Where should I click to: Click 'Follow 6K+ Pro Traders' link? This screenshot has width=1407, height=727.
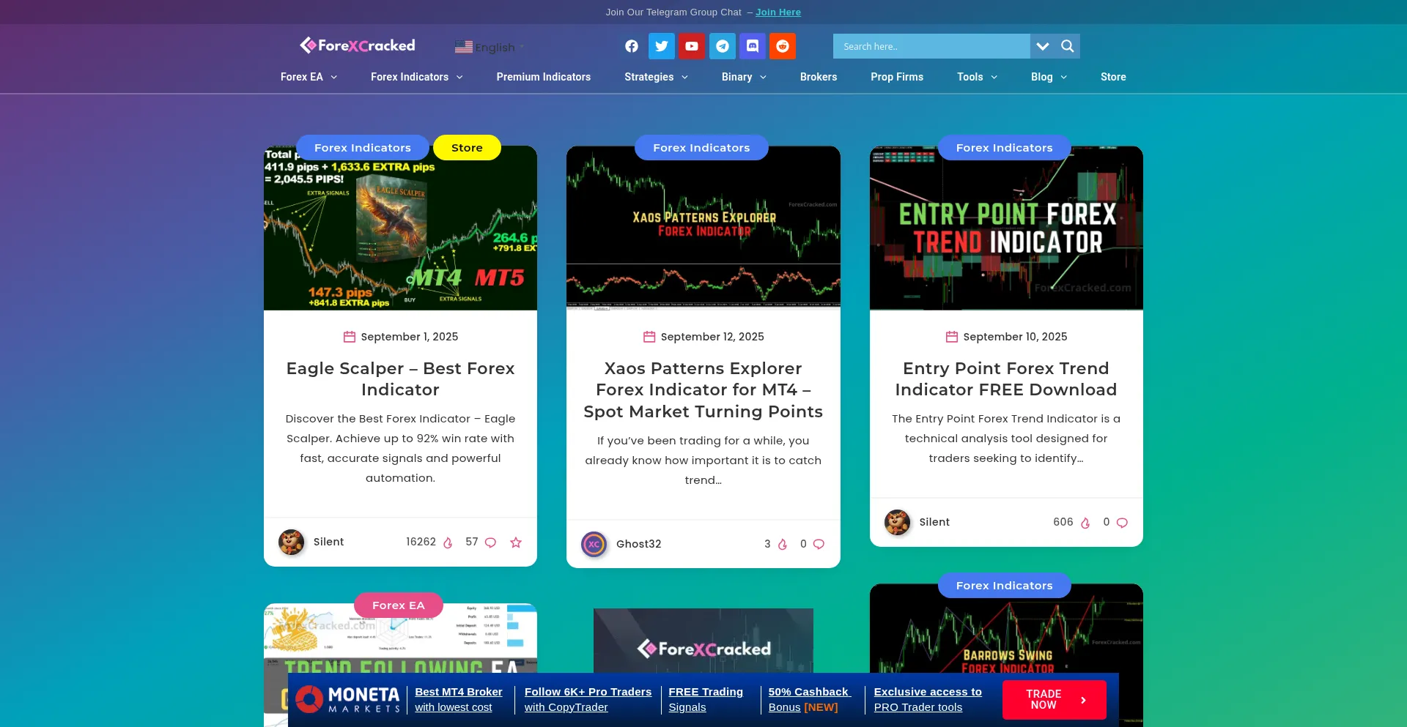[588, 699]
